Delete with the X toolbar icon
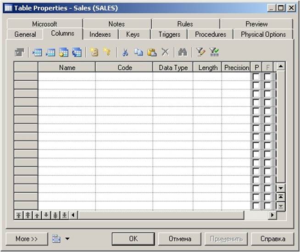 (x=165, y=52)
